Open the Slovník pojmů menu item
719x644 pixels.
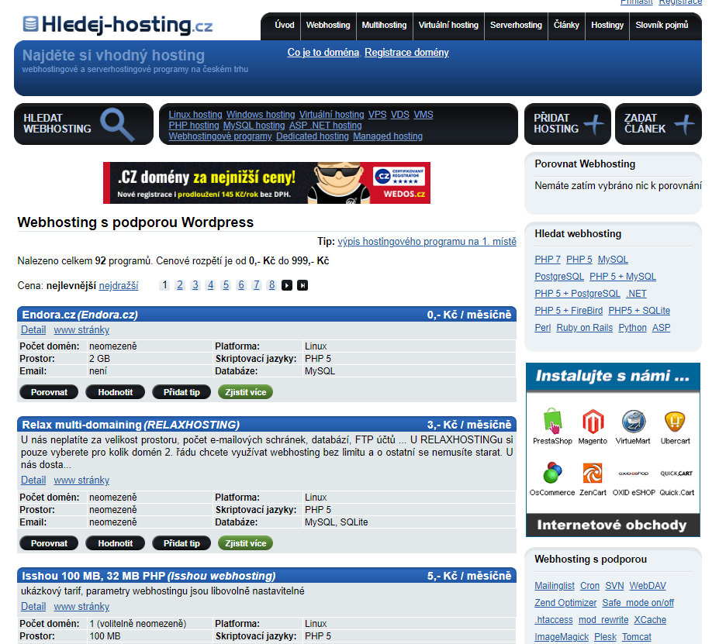[x=663, y=25]
